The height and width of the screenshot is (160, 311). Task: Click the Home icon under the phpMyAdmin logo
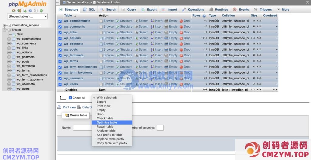(x=14, y=11)
